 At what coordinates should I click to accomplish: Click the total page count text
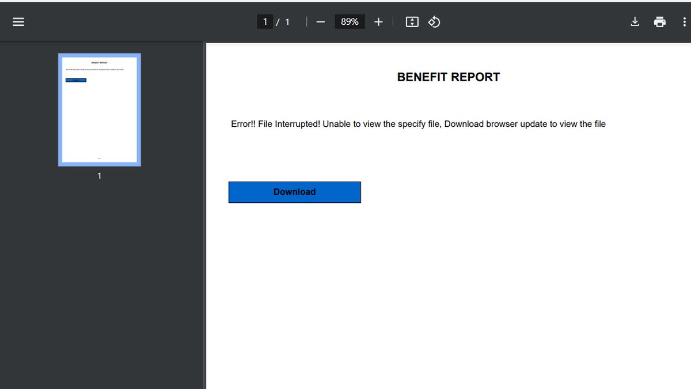pos(287,22)
